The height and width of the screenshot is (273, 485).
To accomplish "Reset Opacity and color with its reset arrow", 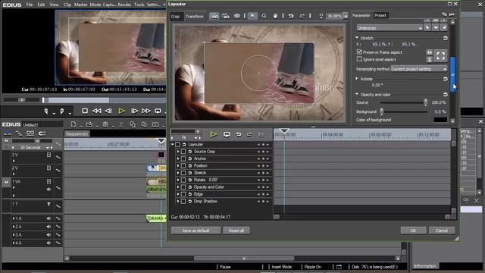I will [446, 94].
